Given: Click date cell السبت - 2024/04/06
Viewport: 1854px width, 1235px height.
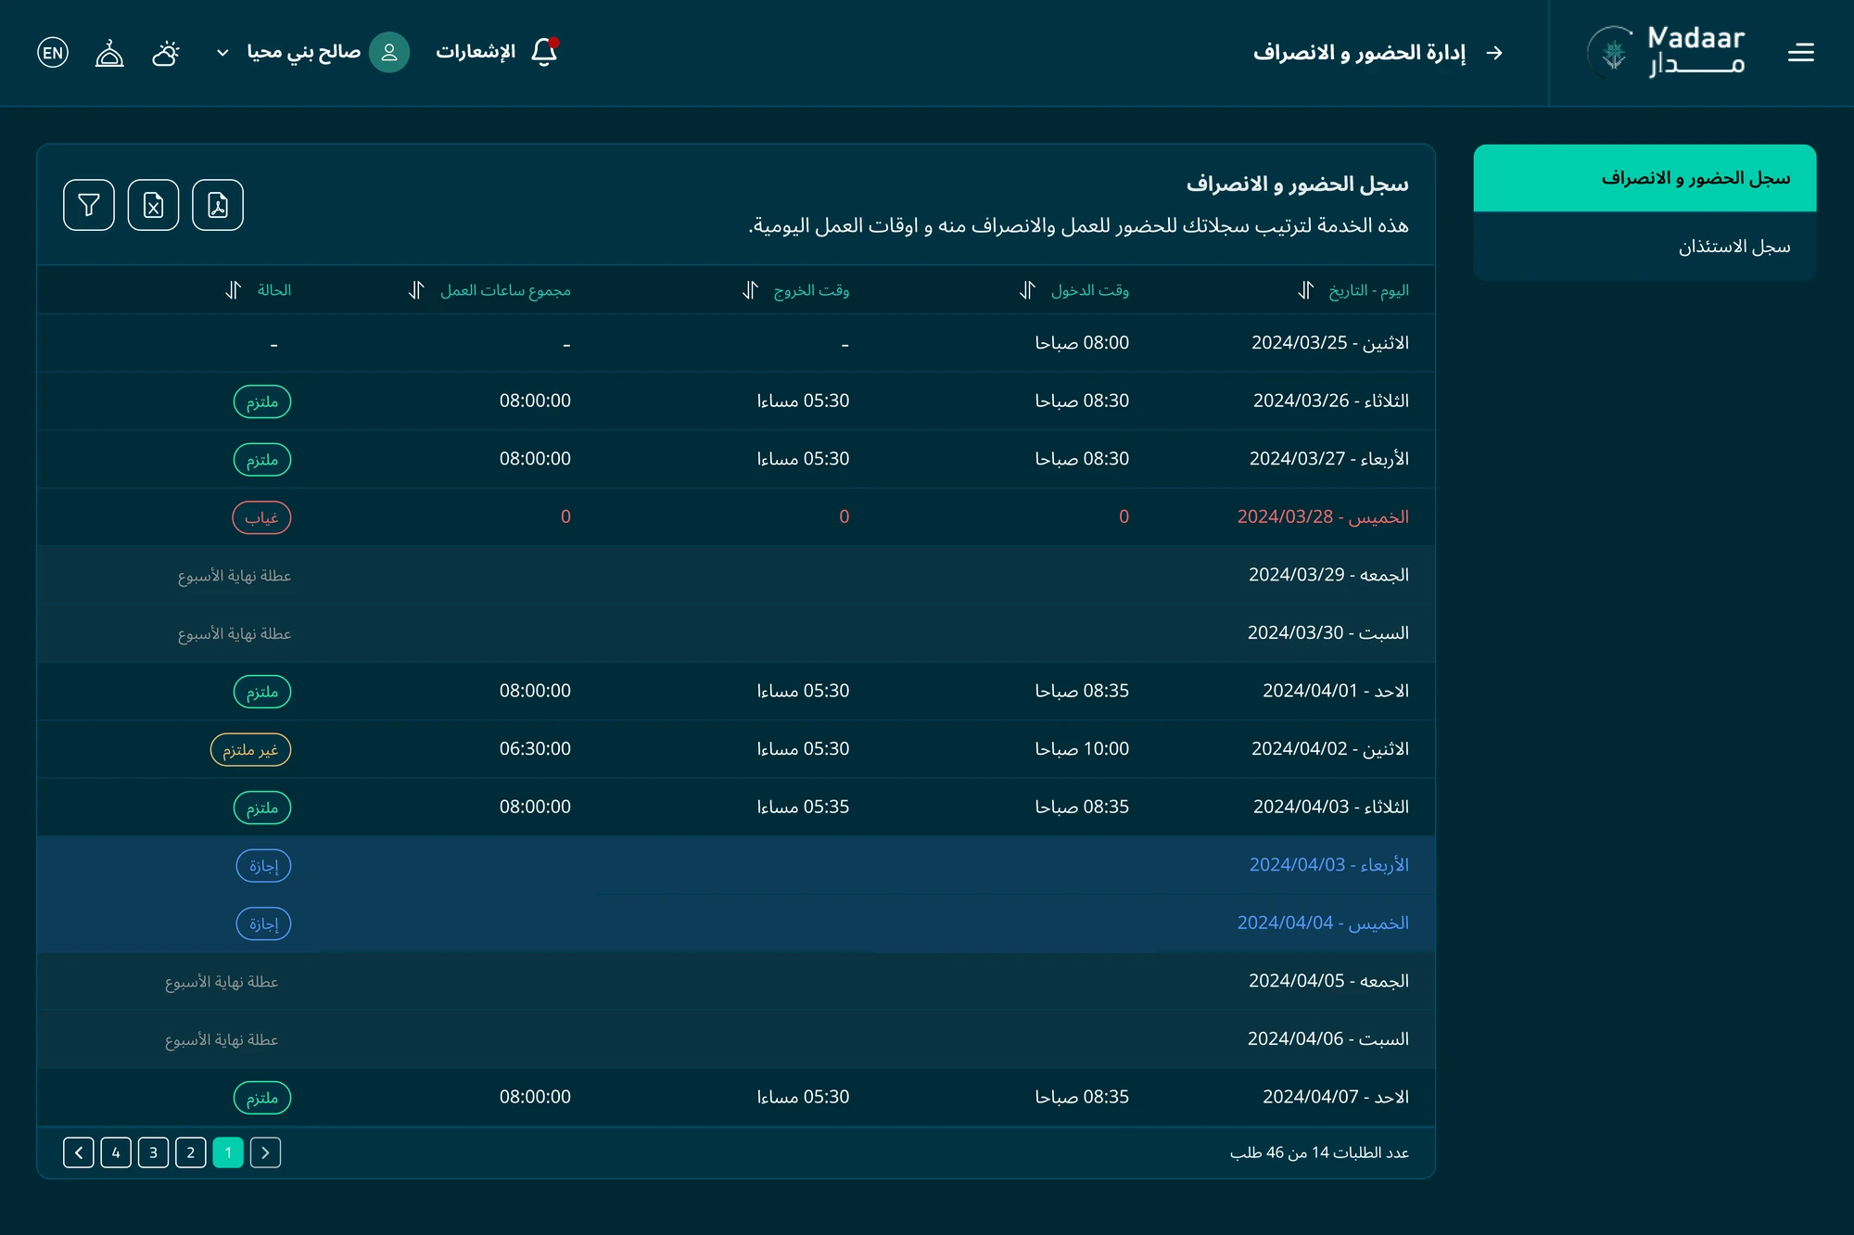Looking at the screenshot, I should (x=1327, y=1038).
